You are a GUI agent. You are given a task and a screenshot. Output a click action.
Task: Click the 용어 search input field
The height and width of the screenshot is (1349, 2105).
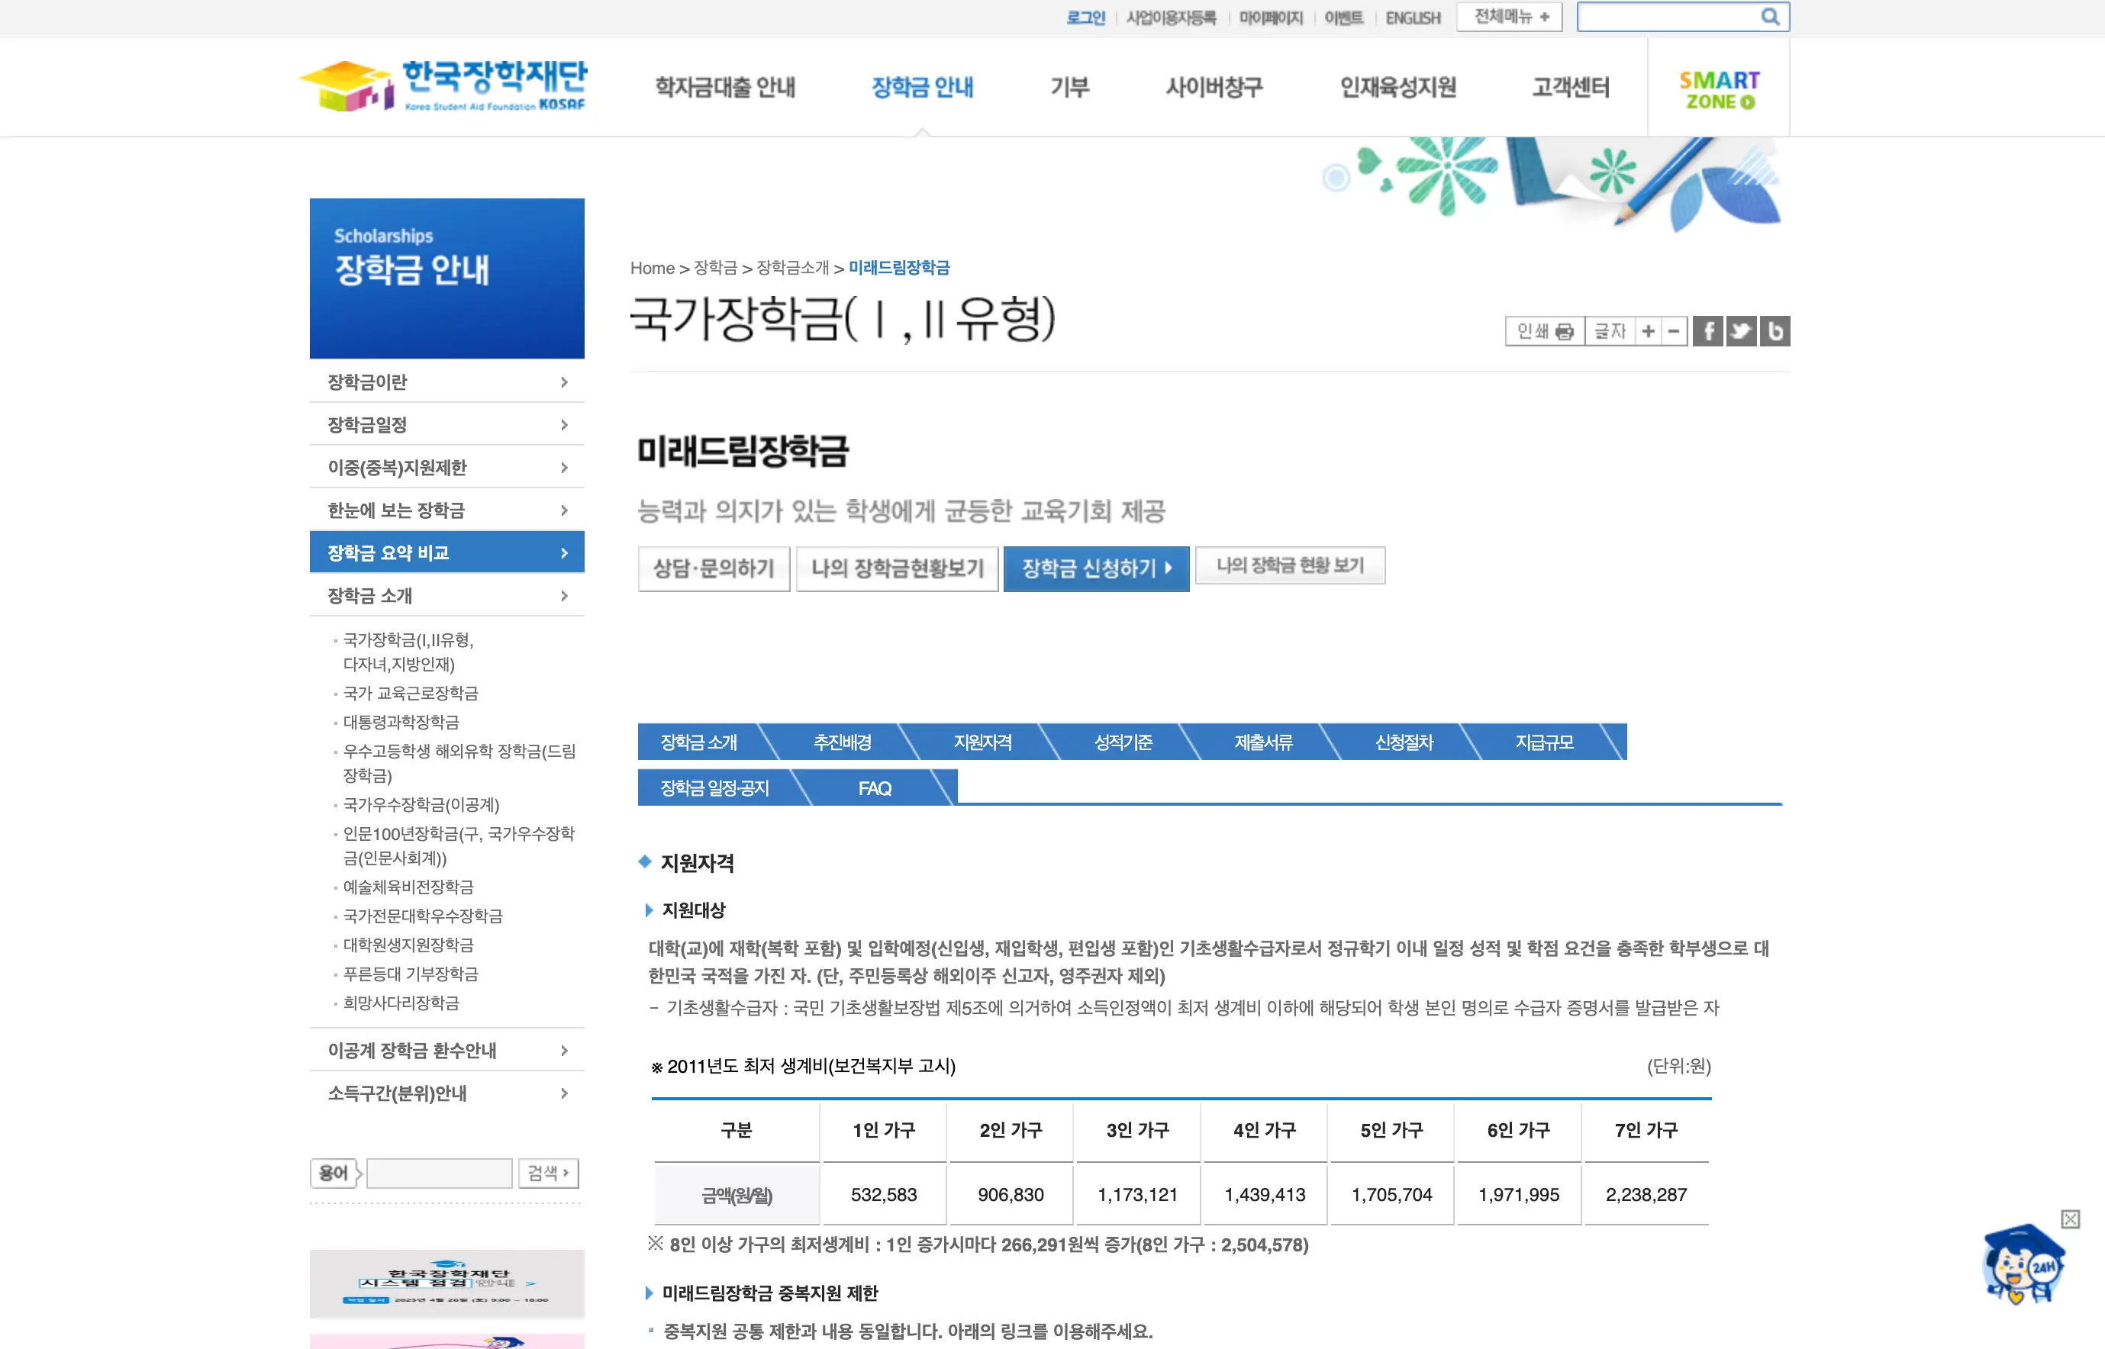pos(439,1173)
